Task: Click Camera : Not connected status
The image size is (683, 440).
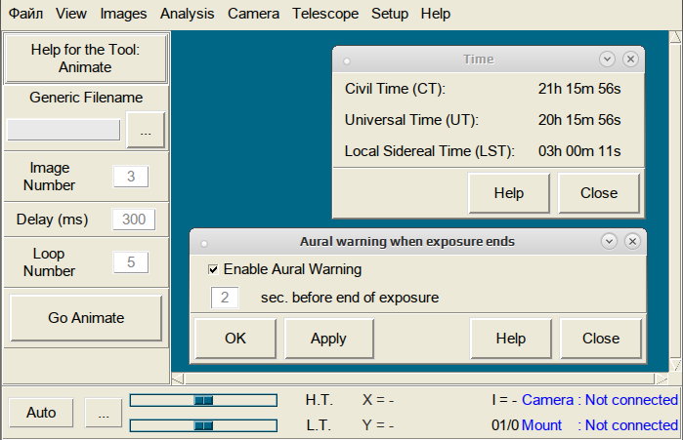Action: coord(600,400)
